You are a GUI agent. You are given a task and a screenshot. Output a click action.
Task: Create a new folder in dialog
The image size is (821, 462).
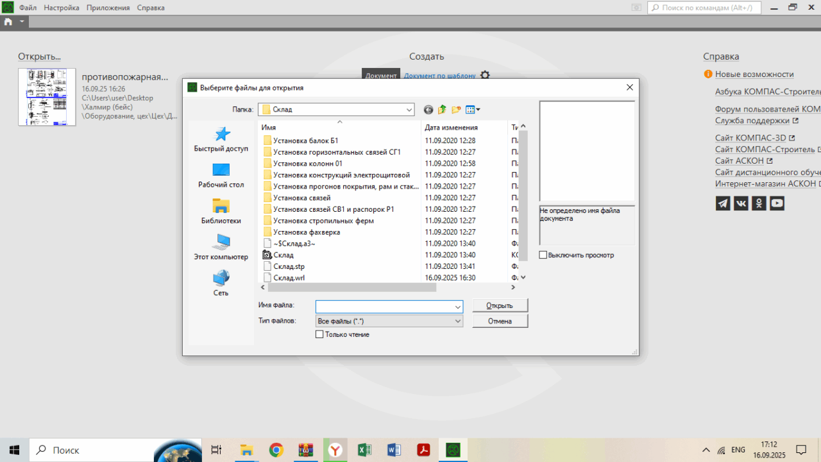[x=456, y=110]
